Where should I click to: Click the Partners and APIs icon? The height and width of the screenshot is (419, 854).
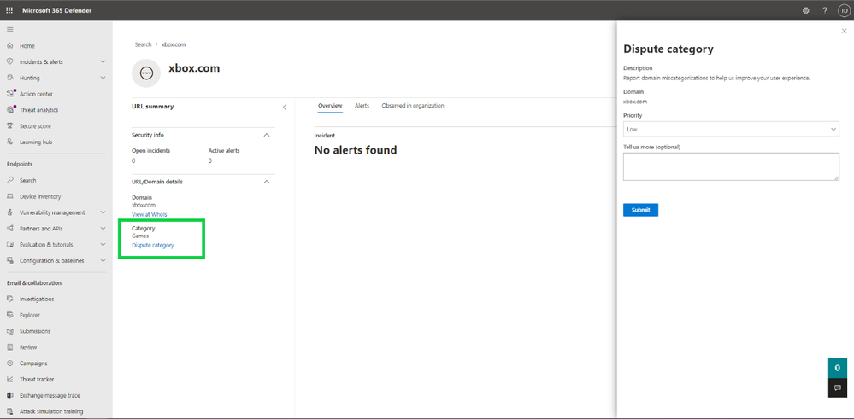point(9,228)
